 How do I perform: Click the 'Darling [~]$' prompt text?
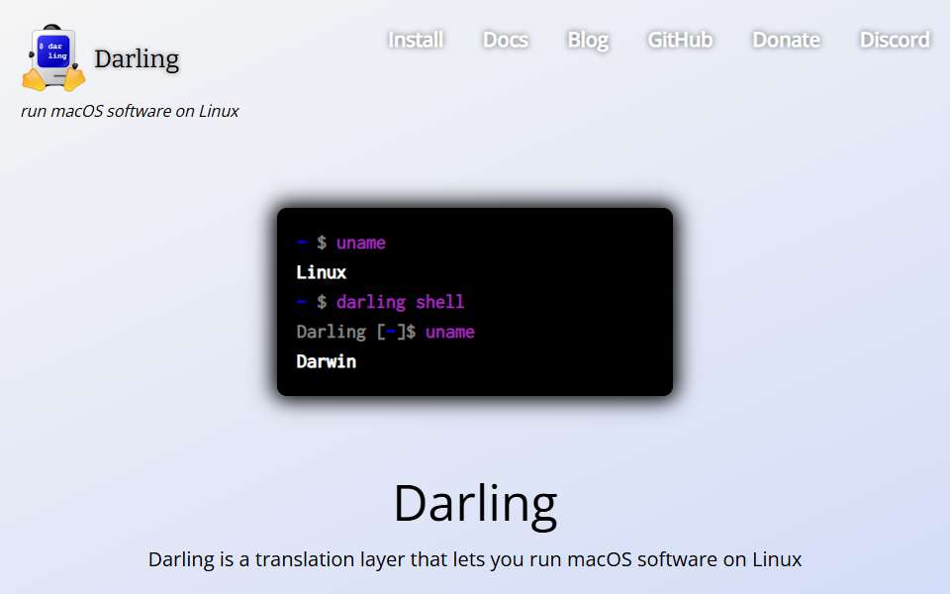[356, 333]
